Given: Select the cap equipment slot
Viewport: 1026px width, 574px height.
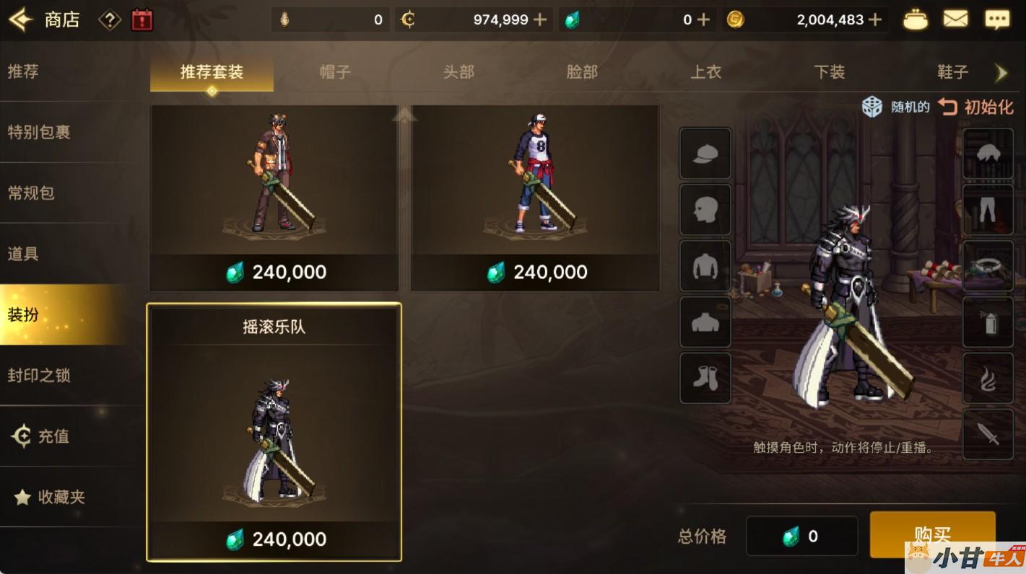Looking at the screenshot, I should [x=705, y=154].
